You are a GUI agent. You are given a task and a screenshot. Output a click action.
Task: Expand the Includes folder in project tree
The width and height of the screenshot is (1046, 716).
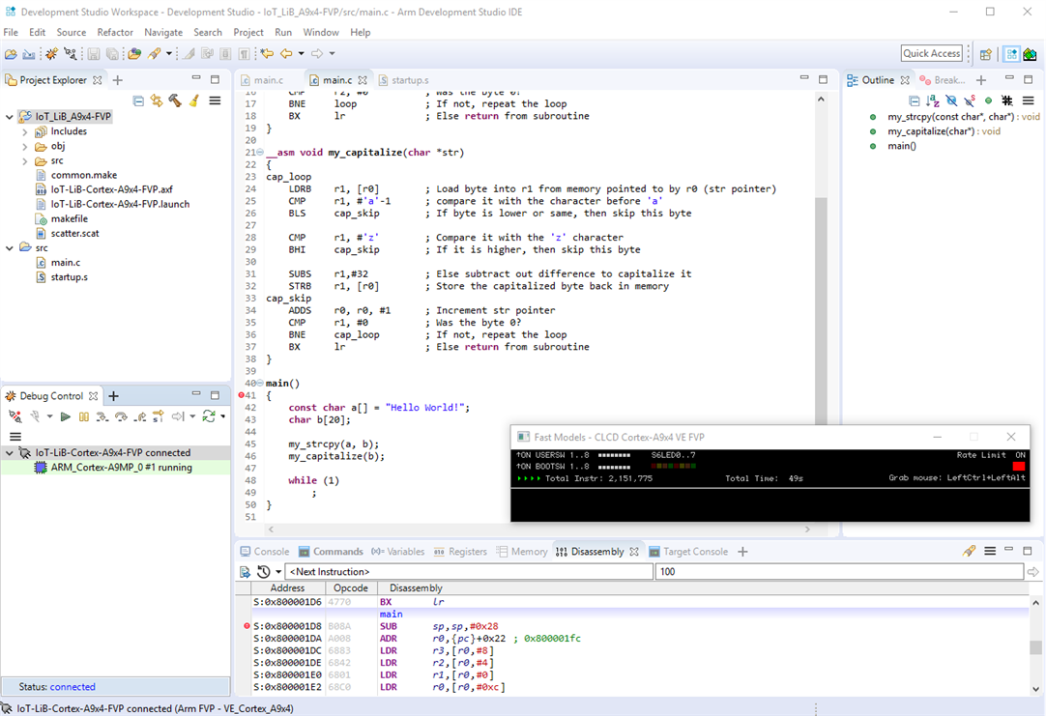pyautogui.click(x=25, y=131)
